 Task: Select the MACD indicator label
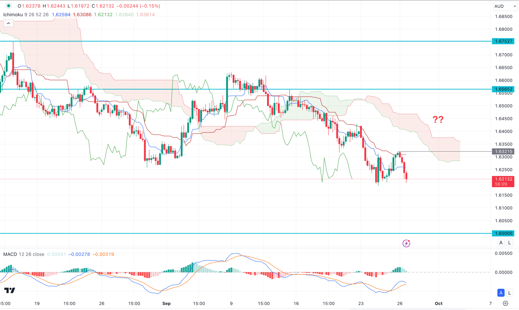(10, 254)
